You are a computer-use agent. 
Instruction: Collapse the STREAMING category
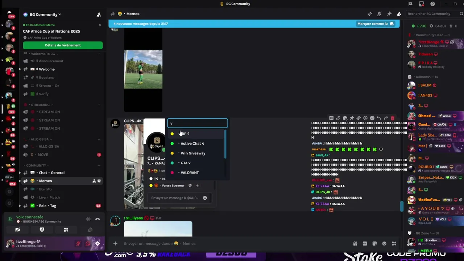pos(38,105)
